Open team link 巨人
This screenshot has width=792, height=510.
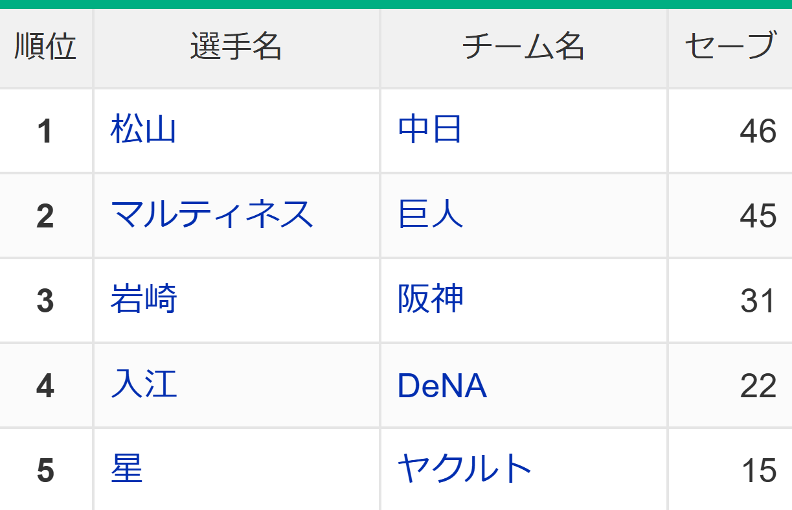(x=430, y=214)
